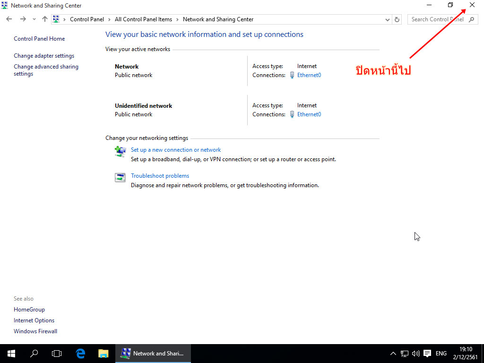Click the Up one level arrow

pyautogui.click(x=45, y=19)
